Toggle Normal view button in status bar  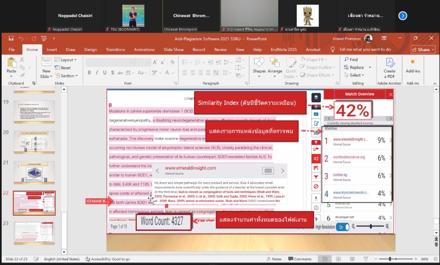pyautogui.click(x=325, y=259)
